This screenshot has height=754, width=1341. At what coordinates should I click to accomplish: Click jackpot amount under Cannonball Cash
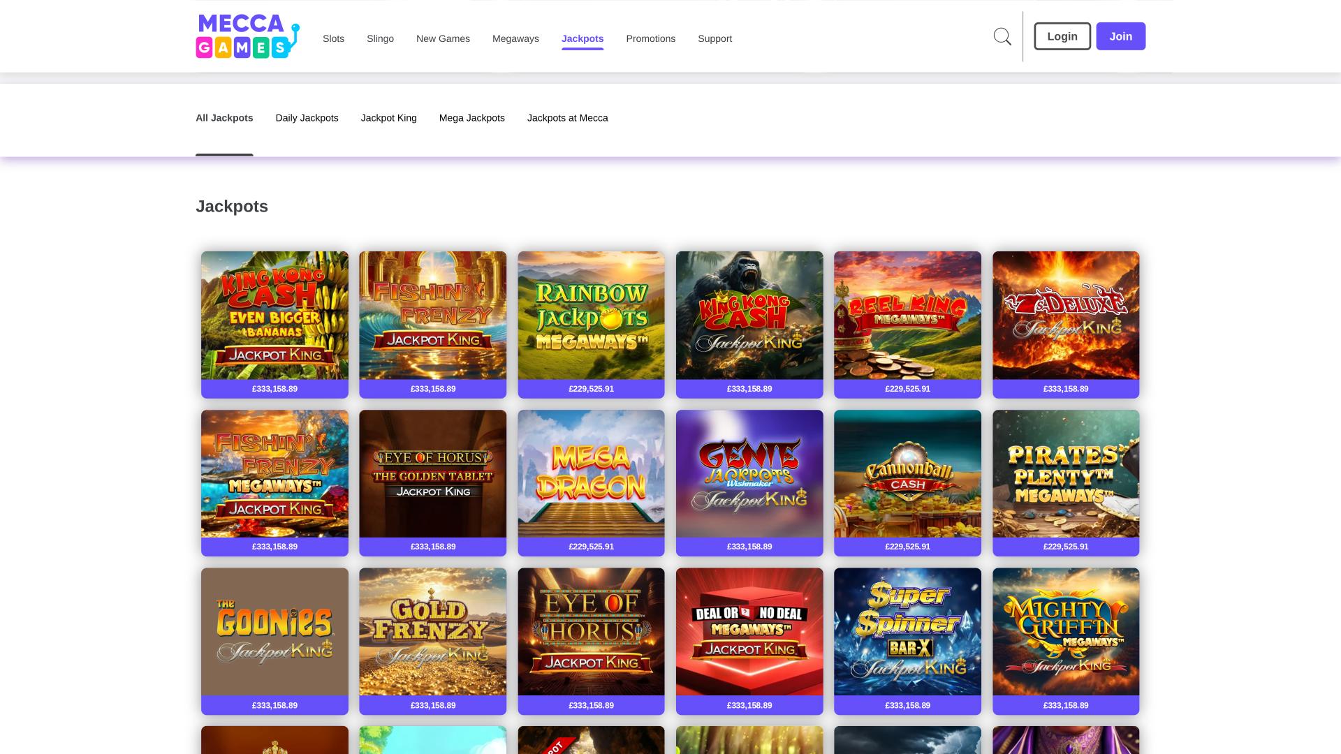pos(907,547)
